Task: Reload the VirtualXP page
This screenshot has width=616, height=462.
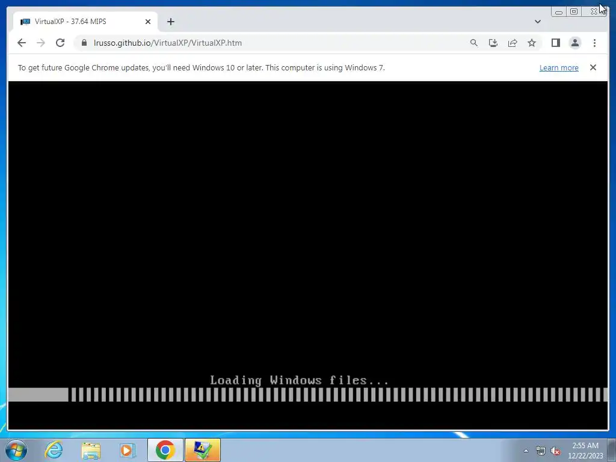Action: (x=60, y=43)
